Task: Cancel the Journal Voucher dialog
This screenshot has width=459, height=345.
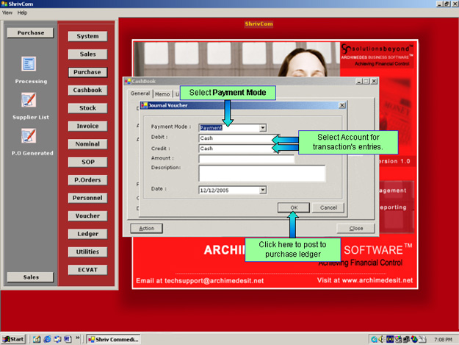Action: point(328,208)
